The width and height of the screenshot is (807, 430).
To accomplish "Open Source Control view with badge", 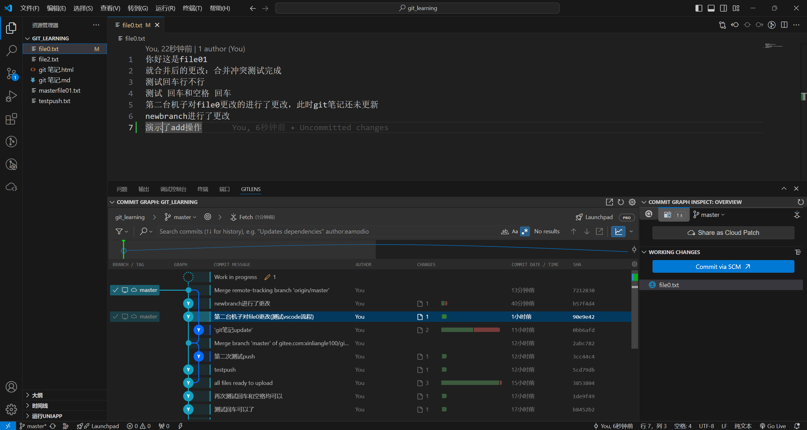I will (11, 73).
